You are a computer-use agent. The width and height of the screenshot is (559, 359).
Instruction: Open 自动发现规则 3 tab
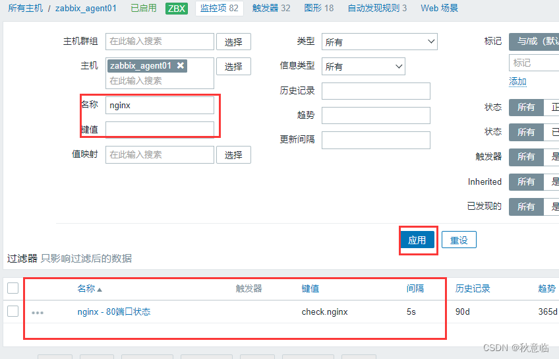pyautogui.click(x=377, y=8)
